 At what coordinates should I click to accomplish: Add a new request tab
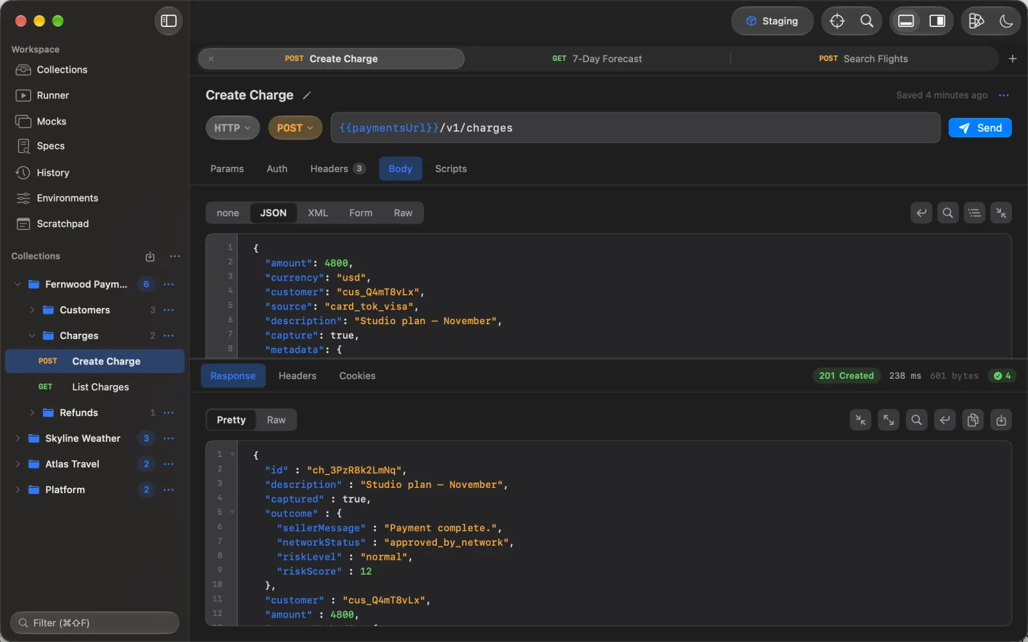pos(1013,58)
